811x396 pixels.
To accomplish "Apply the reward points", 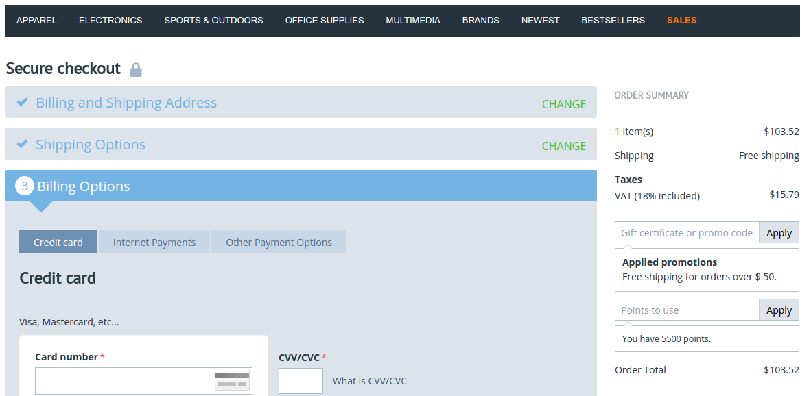I will click(779, 310).
